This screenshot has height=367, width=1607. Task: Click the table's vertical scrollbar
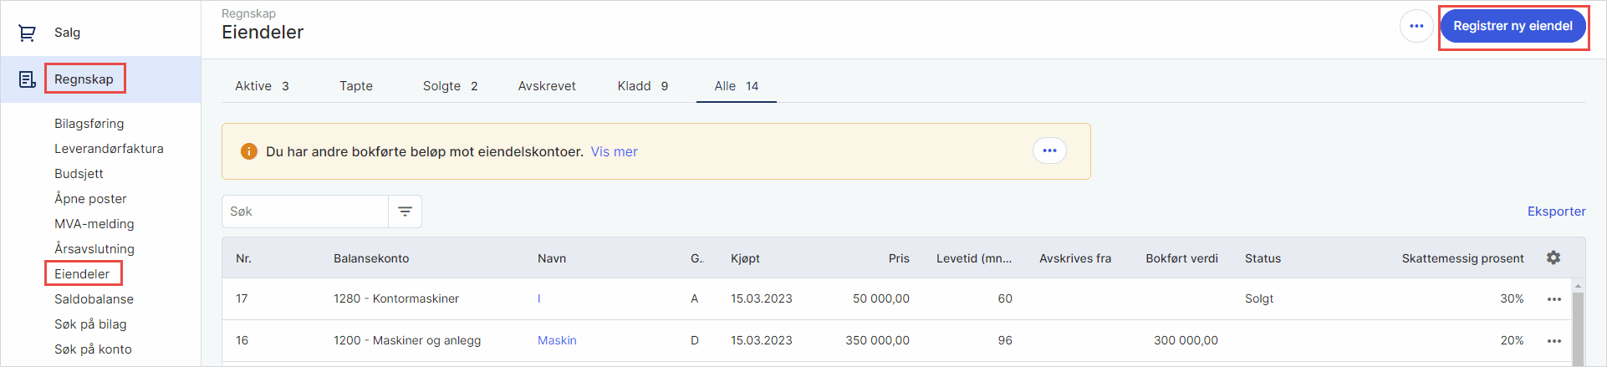click(x=1578, y=326)
